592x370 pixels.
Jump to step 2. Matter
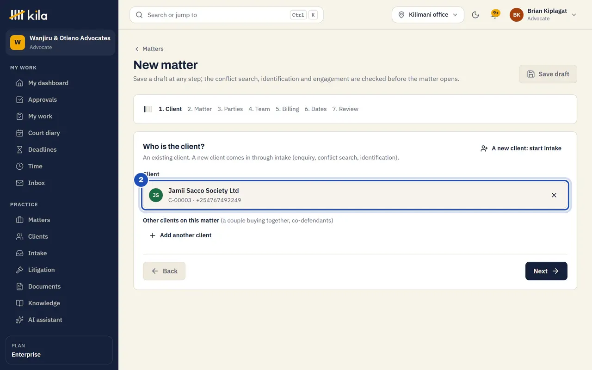(x=200, y=109)
